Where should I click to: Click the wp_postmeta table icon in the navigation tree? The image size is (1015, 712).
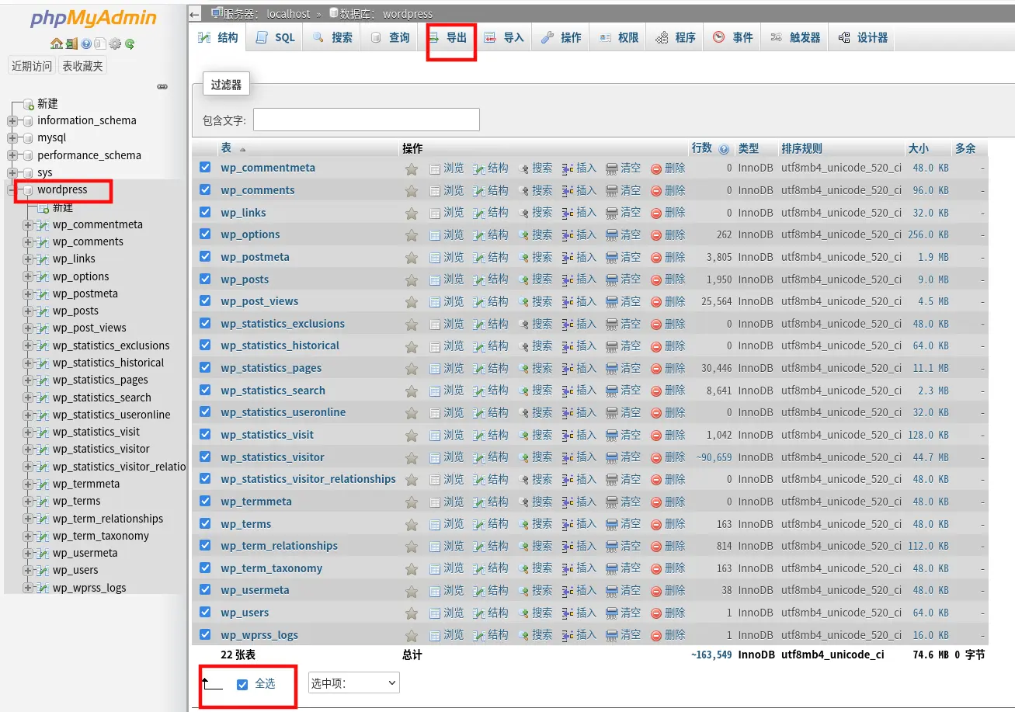(x=43, y=293)
